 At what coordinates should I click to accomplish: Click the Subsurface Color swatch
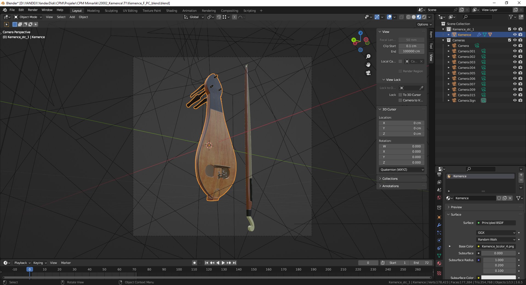[498, 278]
